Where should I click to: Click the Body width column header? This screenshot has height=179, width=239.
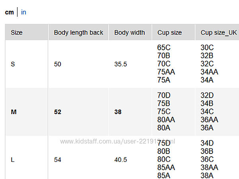point(129,33)
